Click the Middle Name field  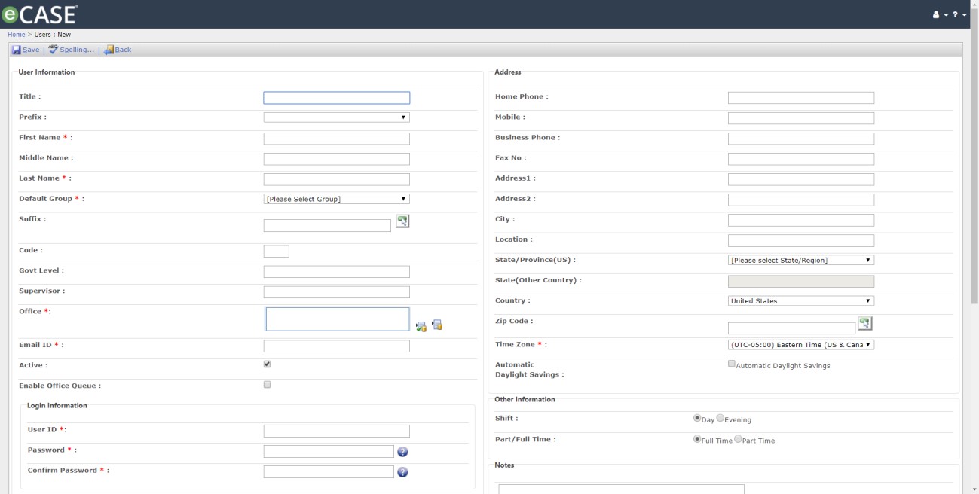pyautogui.click(x=337, y=159)
